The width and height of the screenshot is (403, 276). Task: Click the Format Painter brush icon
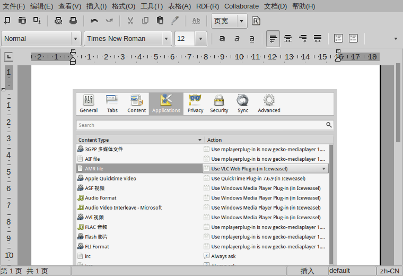pyautogui.click(x=175, y=21)
